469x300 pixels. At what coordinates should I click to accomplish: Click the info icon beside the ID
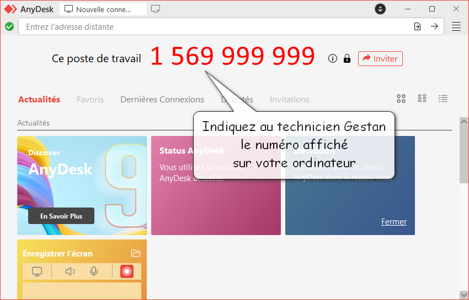pyautogui.click(x=332, y=58)
